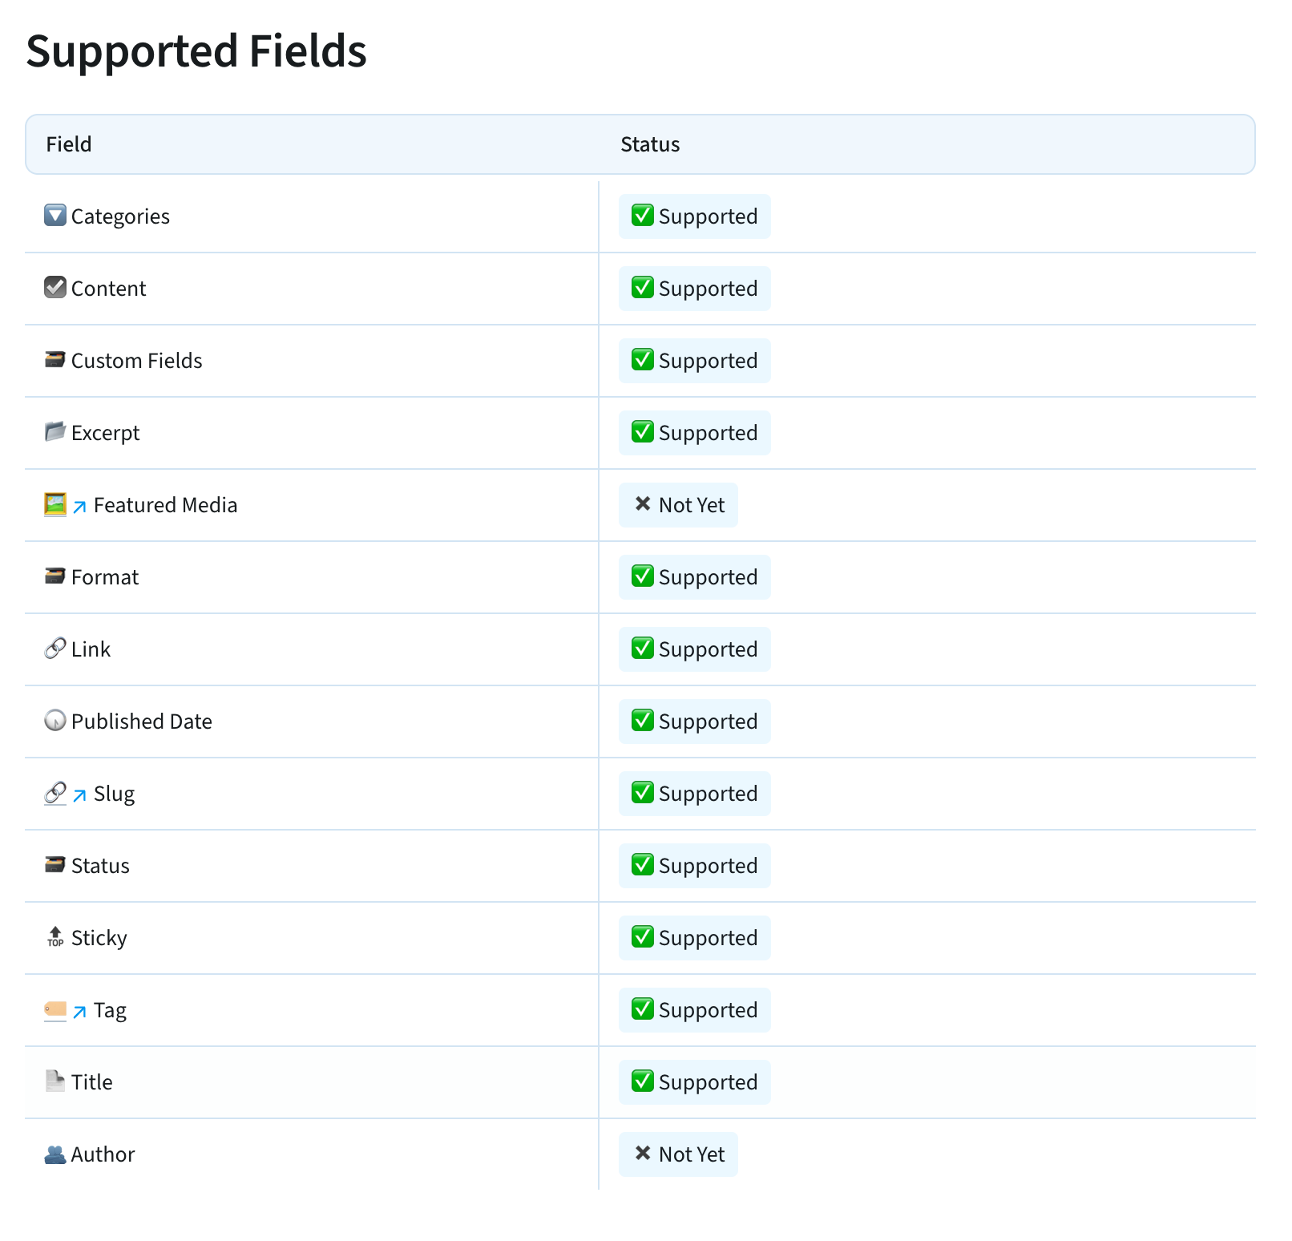Screen dimensions: 1292x1241
Task: Click the green check in Sticky row
Action: pyautogui.click(x=643, y=936)
